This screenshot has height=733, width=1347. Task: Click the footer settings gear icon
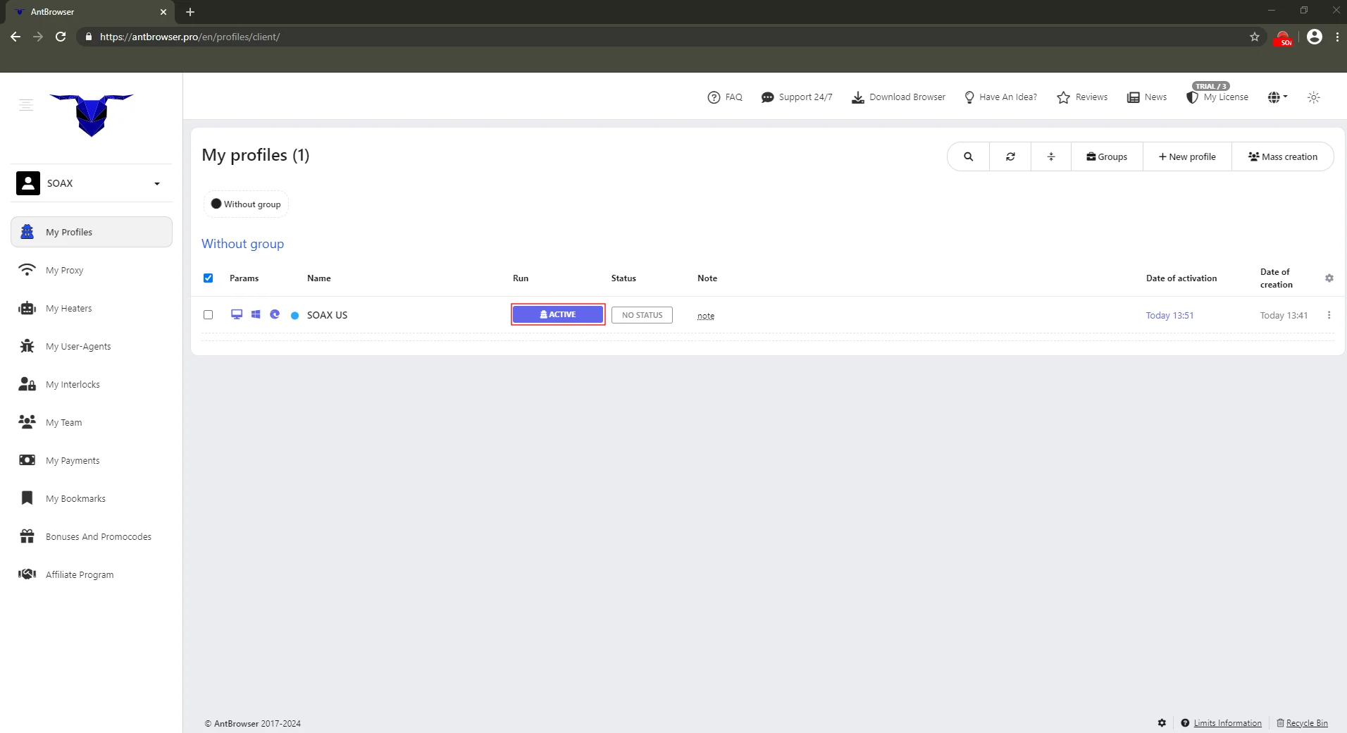[x=1162, y=722]
